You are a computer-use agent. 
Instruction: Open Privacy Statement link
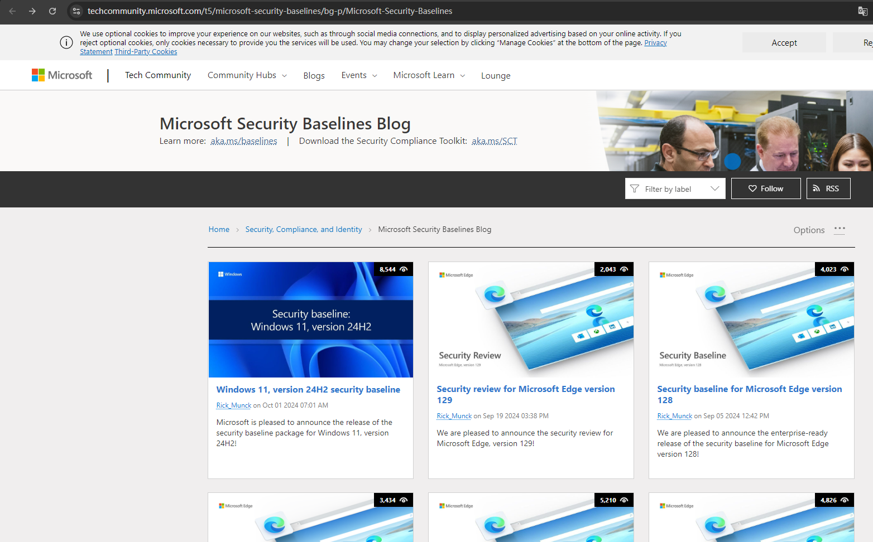click(x=655, y=43)
